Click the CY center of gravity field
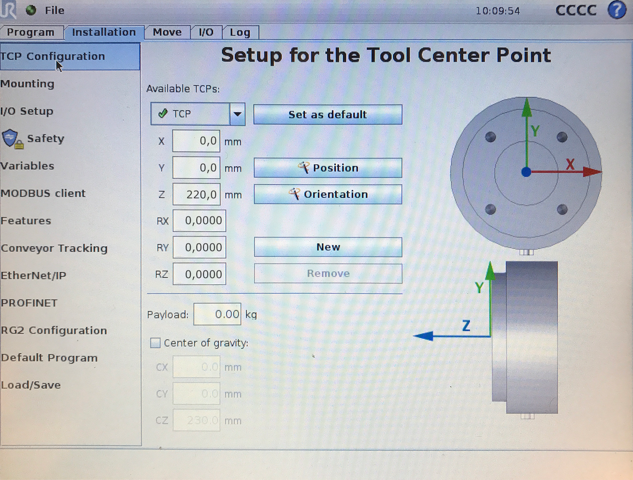 pos(196,394)
